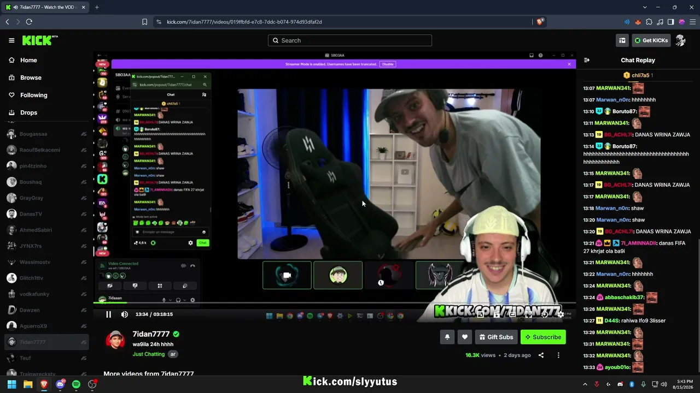The height and width of the screenshot is (393, 700).
Task: Share this video
Action: coord(541,355)
